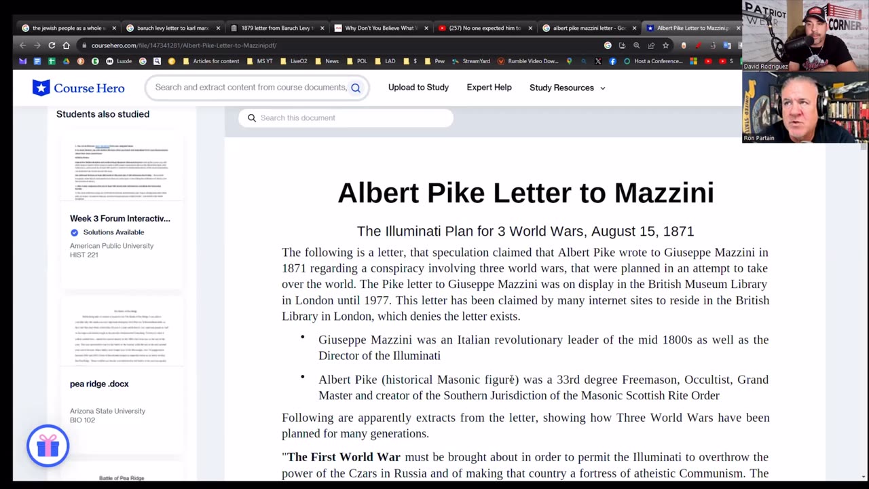Click the 'Search this document' field
The height and width of the screenshot is (489, 869).
tap(346, 118)
